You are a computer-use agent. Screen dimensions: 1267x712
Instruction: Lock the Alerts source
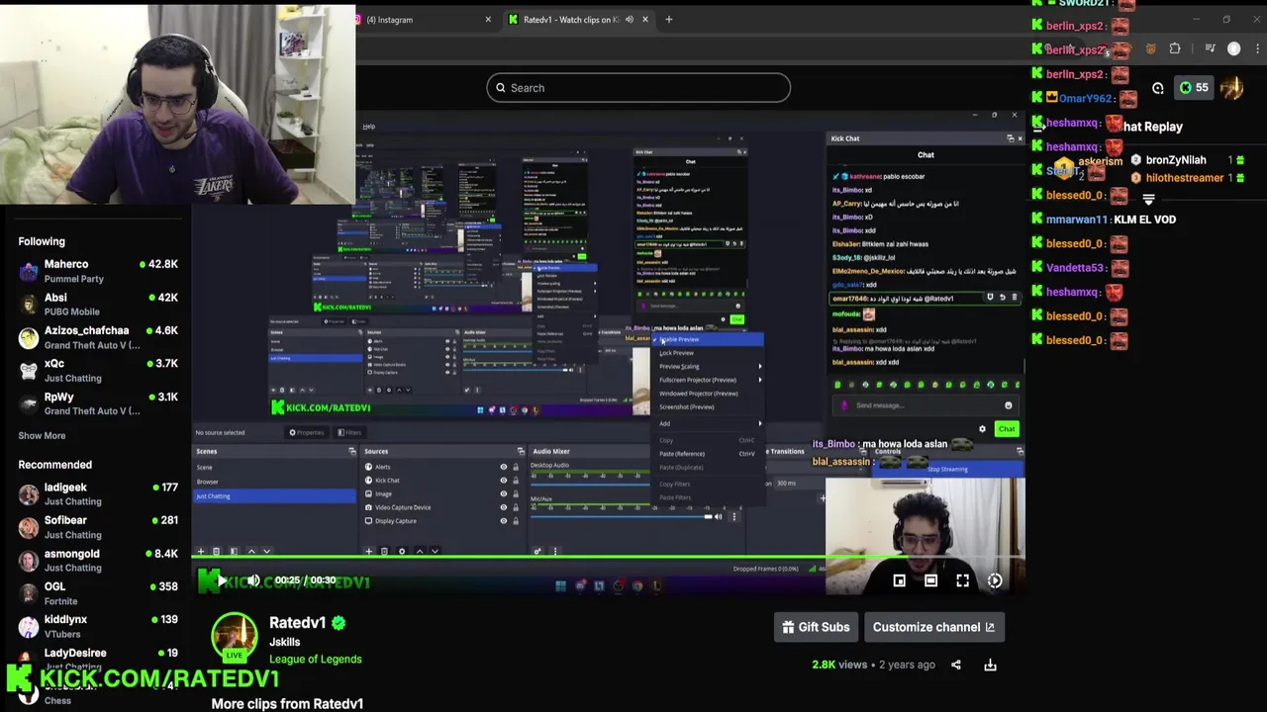point(515,467)
